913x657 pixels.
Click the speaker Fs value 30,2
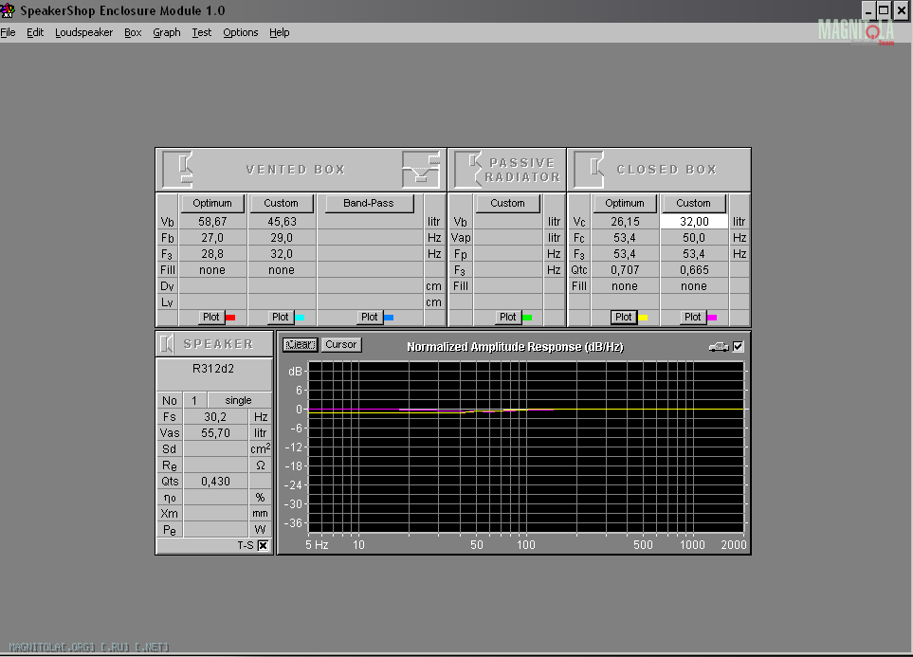pyautogui.click(x=215, y=417)
